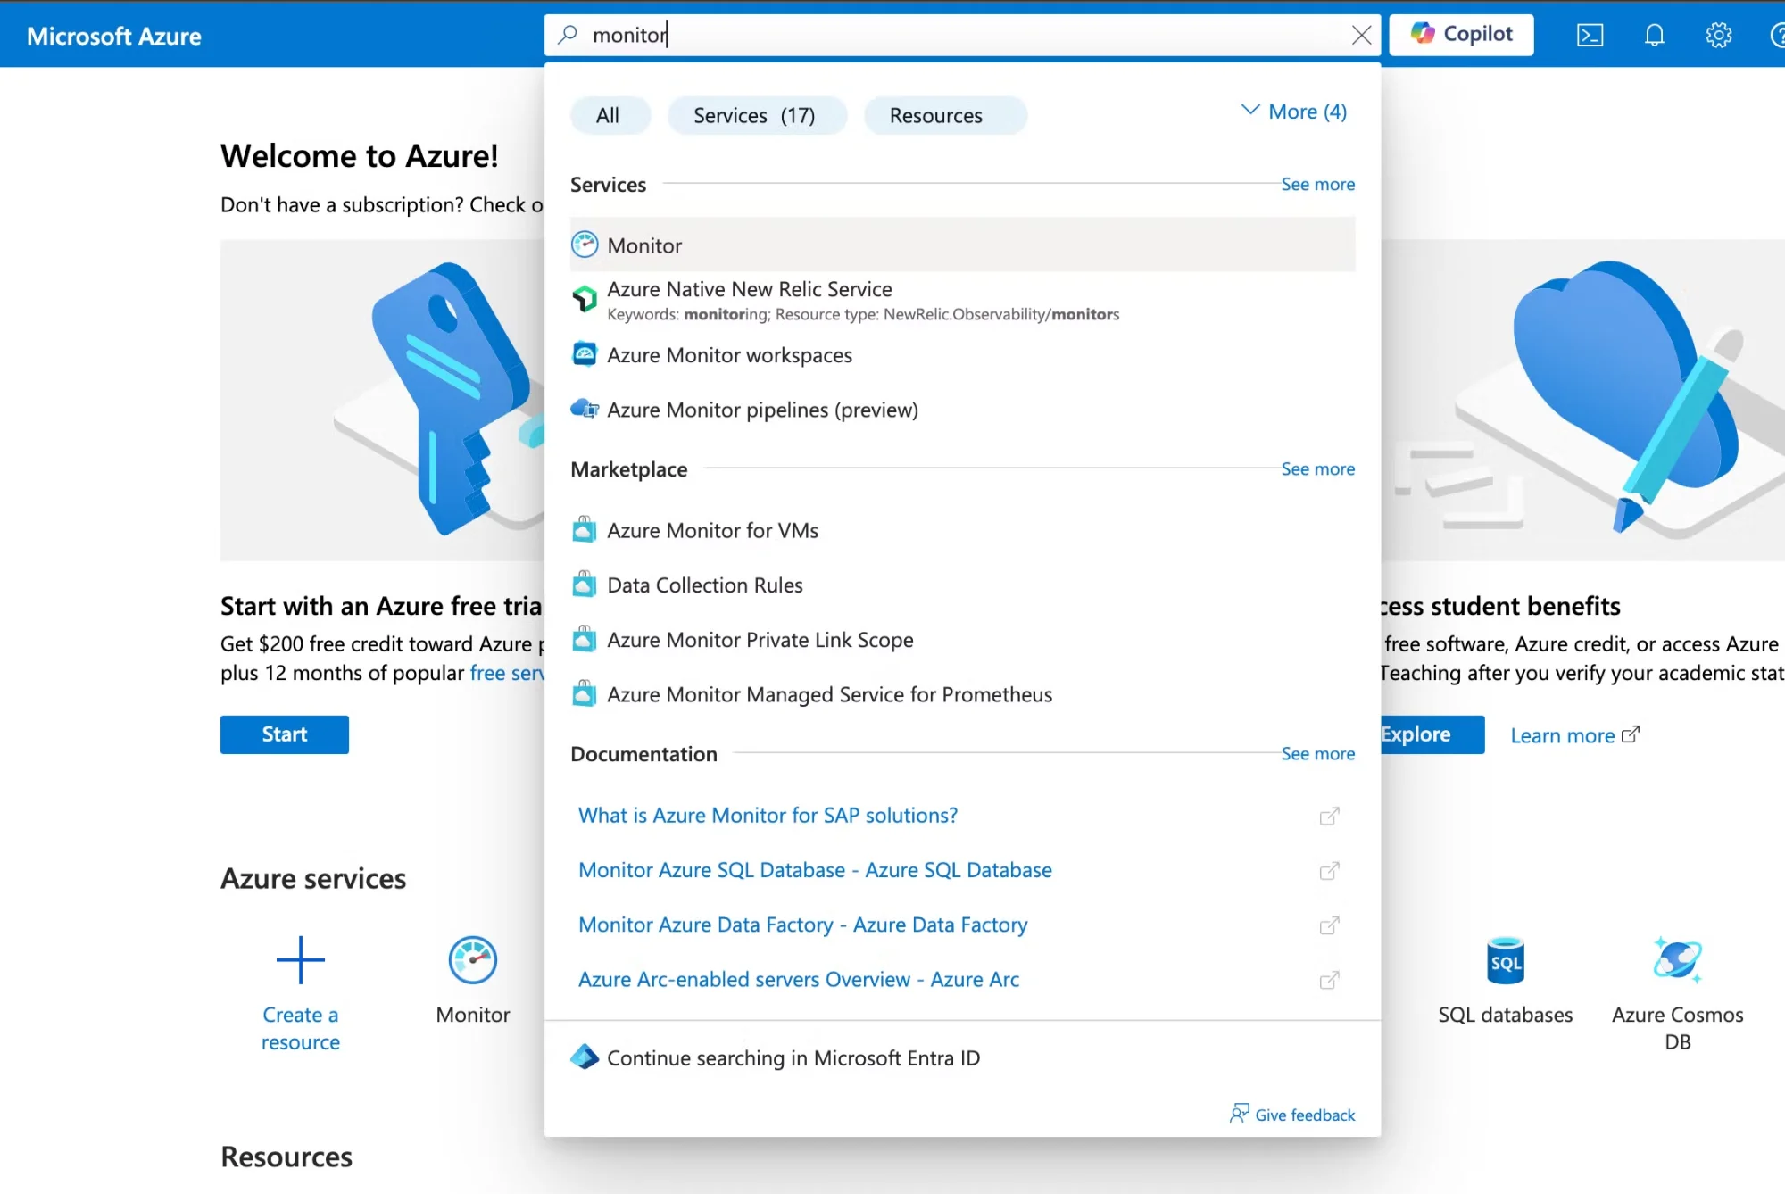Click into the monitor search field
The height and width of the screenshot is (1194, 1785).
point(964,35)
